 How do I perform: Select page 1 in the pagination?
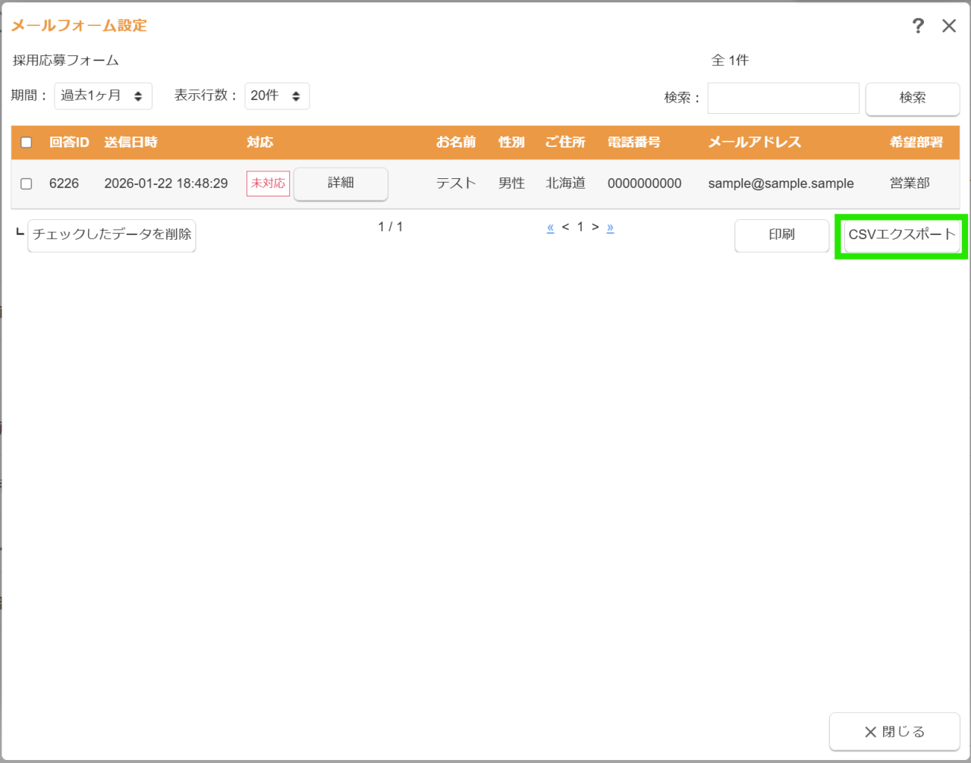click(580, 226)
